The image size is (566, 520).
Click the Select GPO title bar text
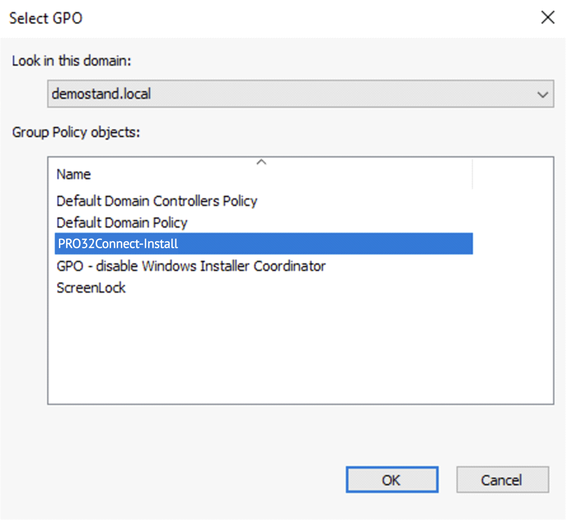pos(46,18)
